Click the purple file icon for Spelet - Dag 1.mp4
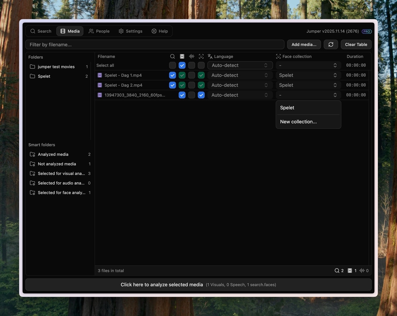 coord(100,75)
